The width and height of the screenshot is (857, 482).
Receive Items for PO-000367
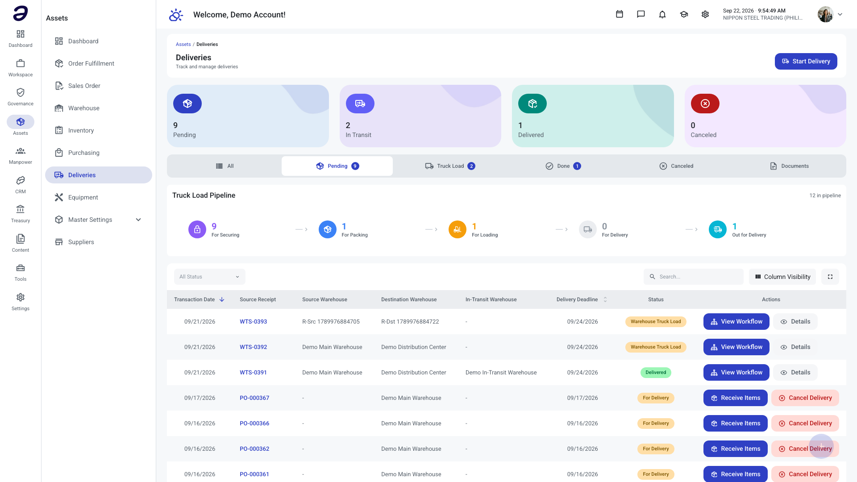(x=736, y=398)
